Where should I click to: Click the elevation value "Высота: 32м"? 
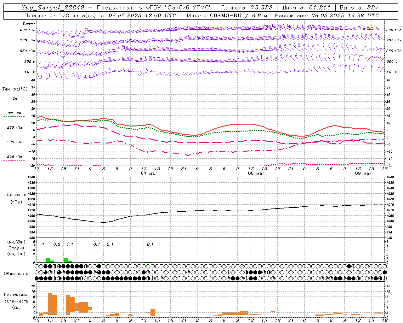pos(359,8)
